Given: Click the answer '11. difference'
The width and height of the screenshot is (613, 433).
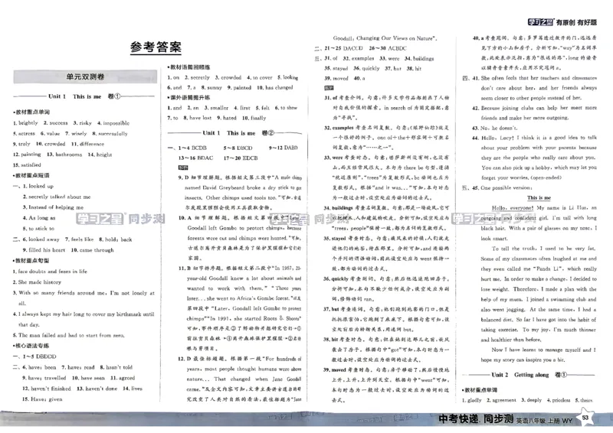Looking at the screenshot, I should click(87, 144).
